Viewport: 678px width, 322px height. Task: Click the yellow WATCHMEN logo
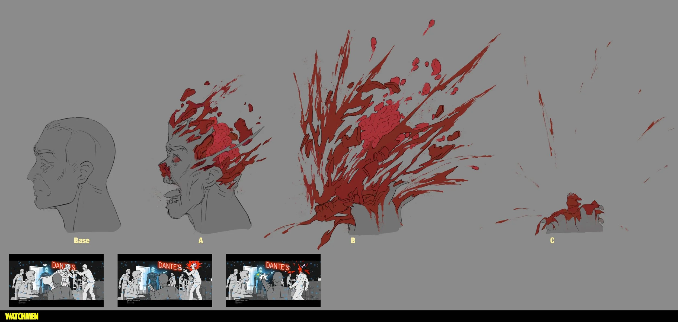point(22,316)
